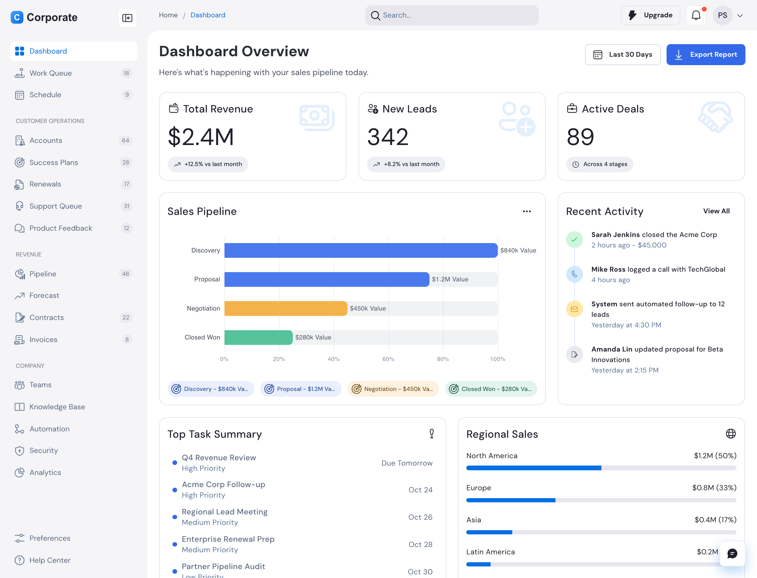This screenshot has width=757, height=578.
Task: Click the Help Center question-mark icon
Action: tap(20, 560)
